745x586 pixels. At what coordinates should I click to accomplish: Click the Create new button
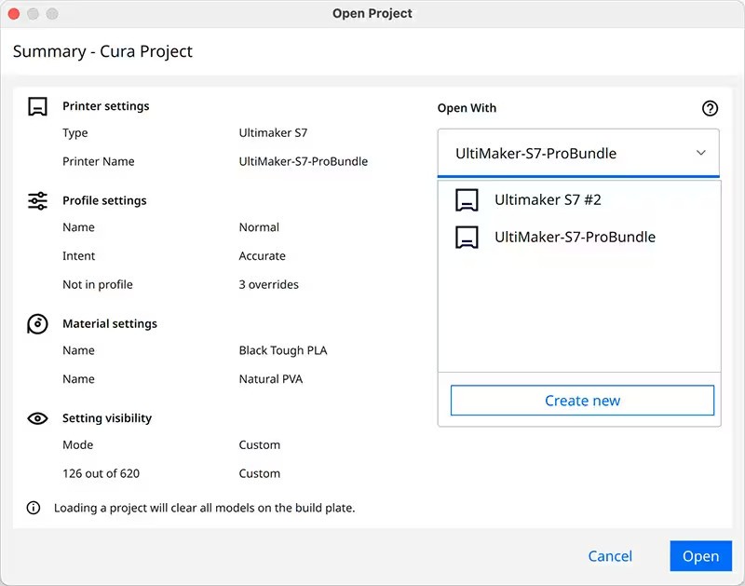click(x=582, y=401)
